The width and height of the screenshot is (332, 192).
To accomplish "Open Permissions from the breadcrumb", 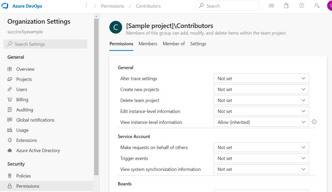I will 112,6.
